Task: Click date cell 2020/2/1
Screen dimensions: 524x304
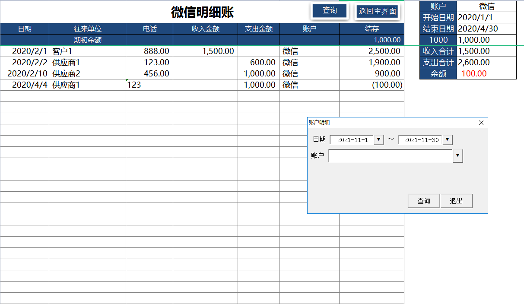Action: click(25, 51)
